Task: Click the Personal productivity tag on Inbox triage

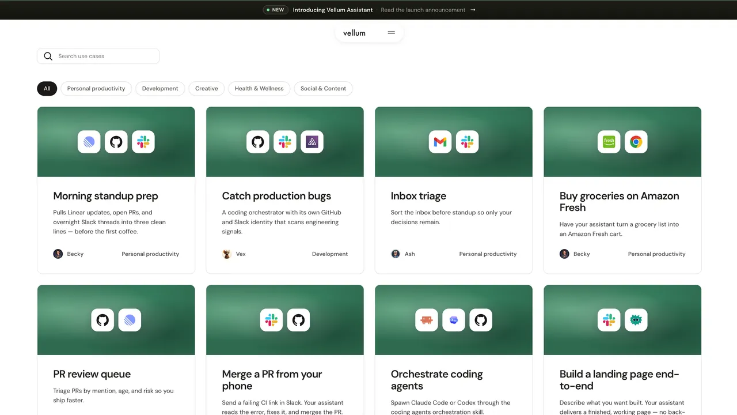Action: coord(488,254)
